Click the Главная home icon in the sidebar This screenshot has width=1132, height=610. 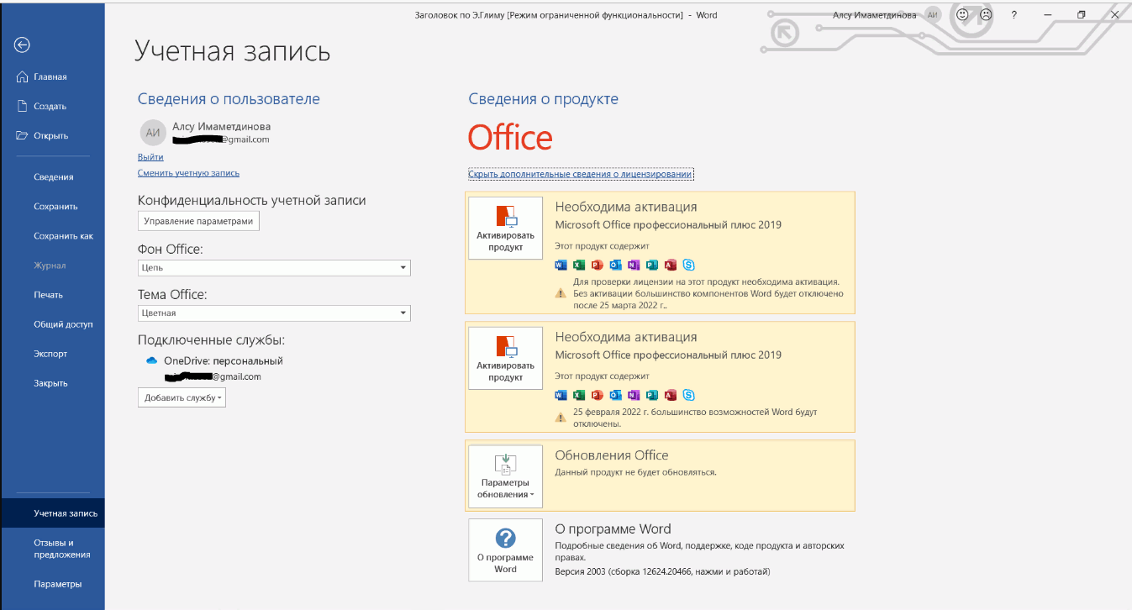(x=23, y=76)
